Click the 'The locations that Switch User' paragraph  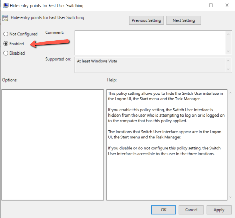(x=165, y=134)
